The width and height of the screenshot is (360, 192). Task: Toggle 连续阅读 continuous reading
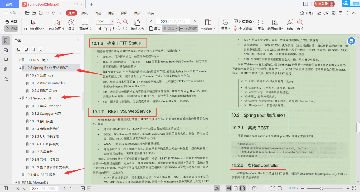click(188, 28)
